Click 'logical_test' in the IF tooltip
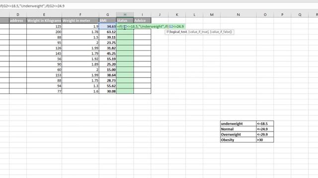318x178 pixels. pyautogui.click(x=178, y=32)
